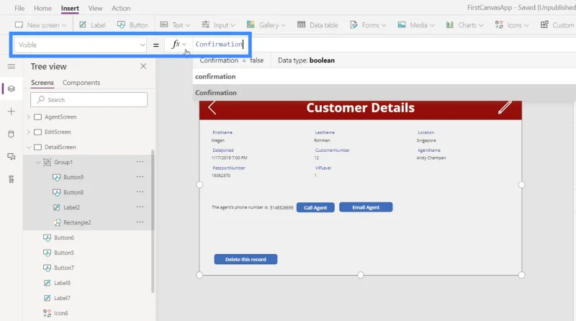Click the Tree view search box
Viewport: 576px width, 321px height.
(x=89, y=99)
